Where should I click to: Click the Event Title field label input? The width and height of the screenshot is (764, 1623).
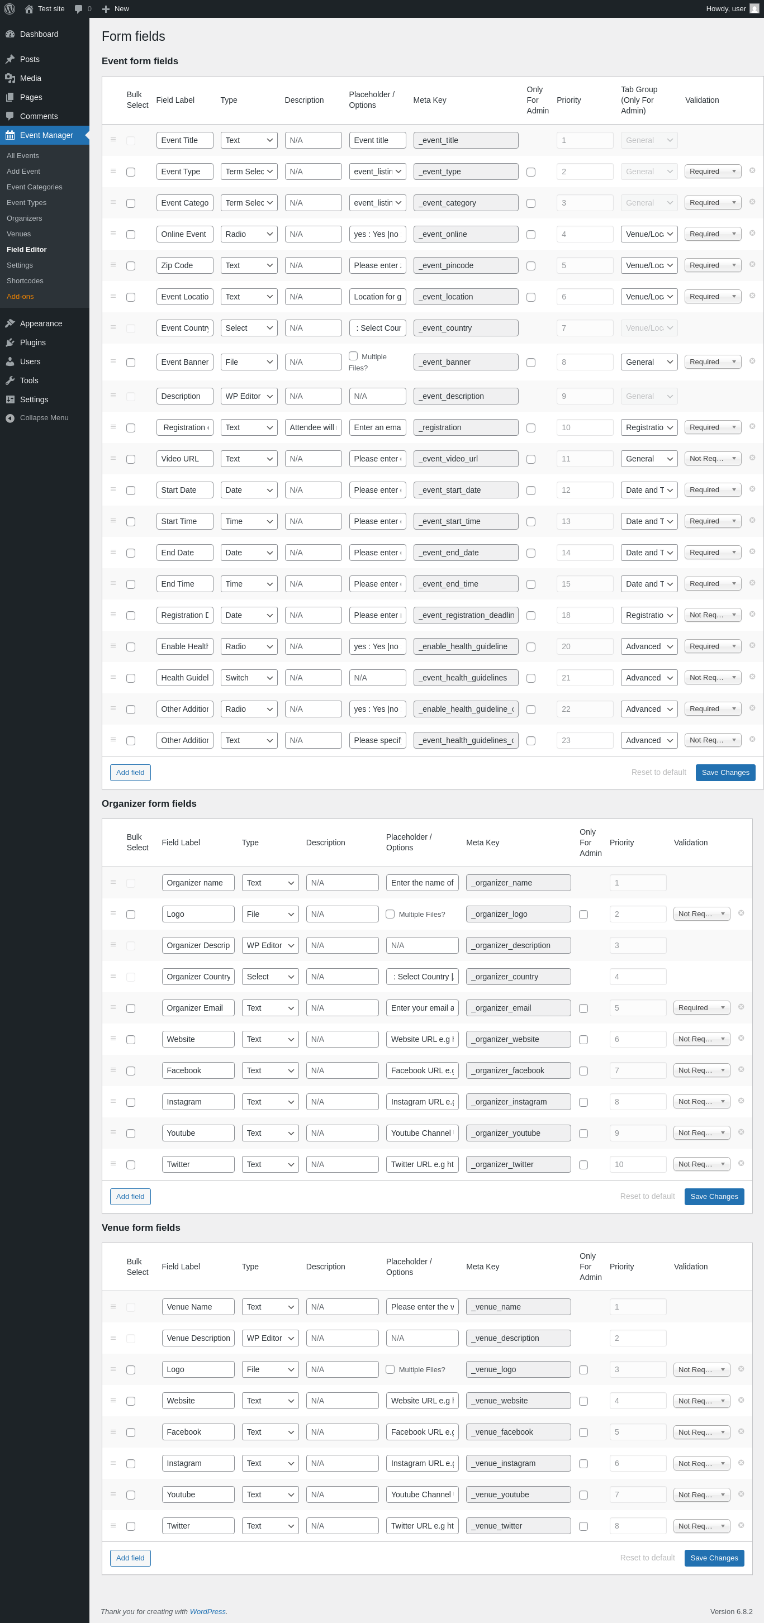184,140
